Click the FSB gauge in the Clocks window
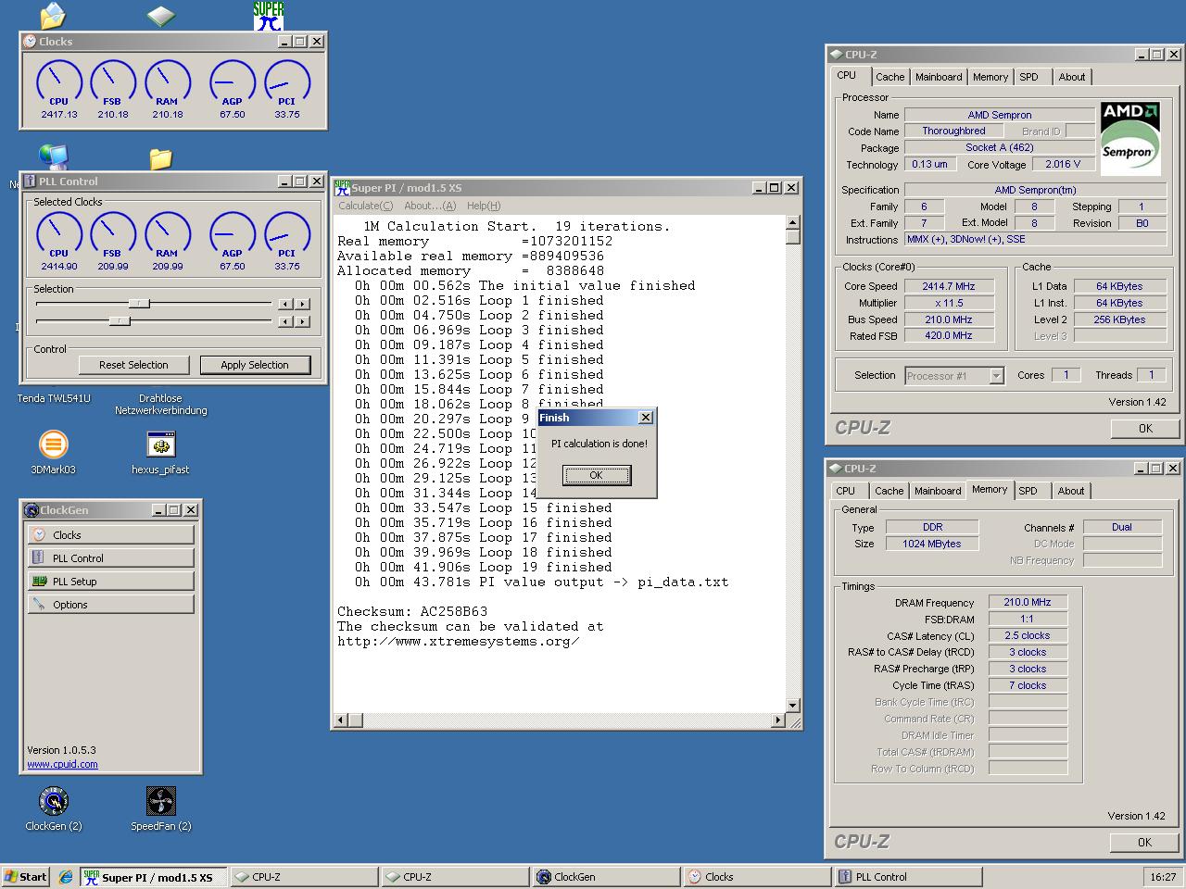1186x889 pixels. tap(112, 83)
